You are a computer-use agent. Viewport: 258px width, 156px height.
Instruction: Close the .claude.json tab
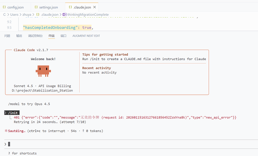click(x=95, y=7)
